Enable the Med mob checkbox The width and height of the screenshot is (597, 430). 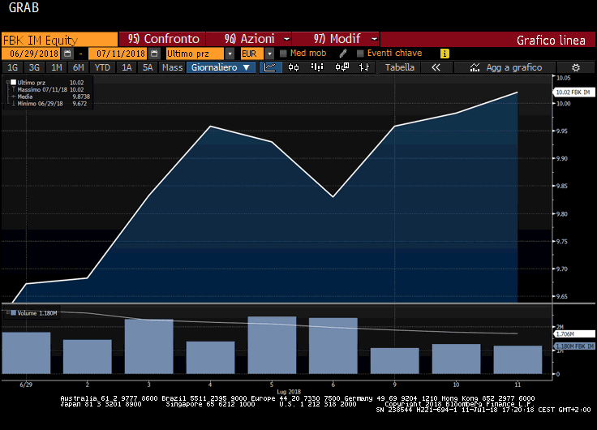pyautogui.click(x=283, y=54)
